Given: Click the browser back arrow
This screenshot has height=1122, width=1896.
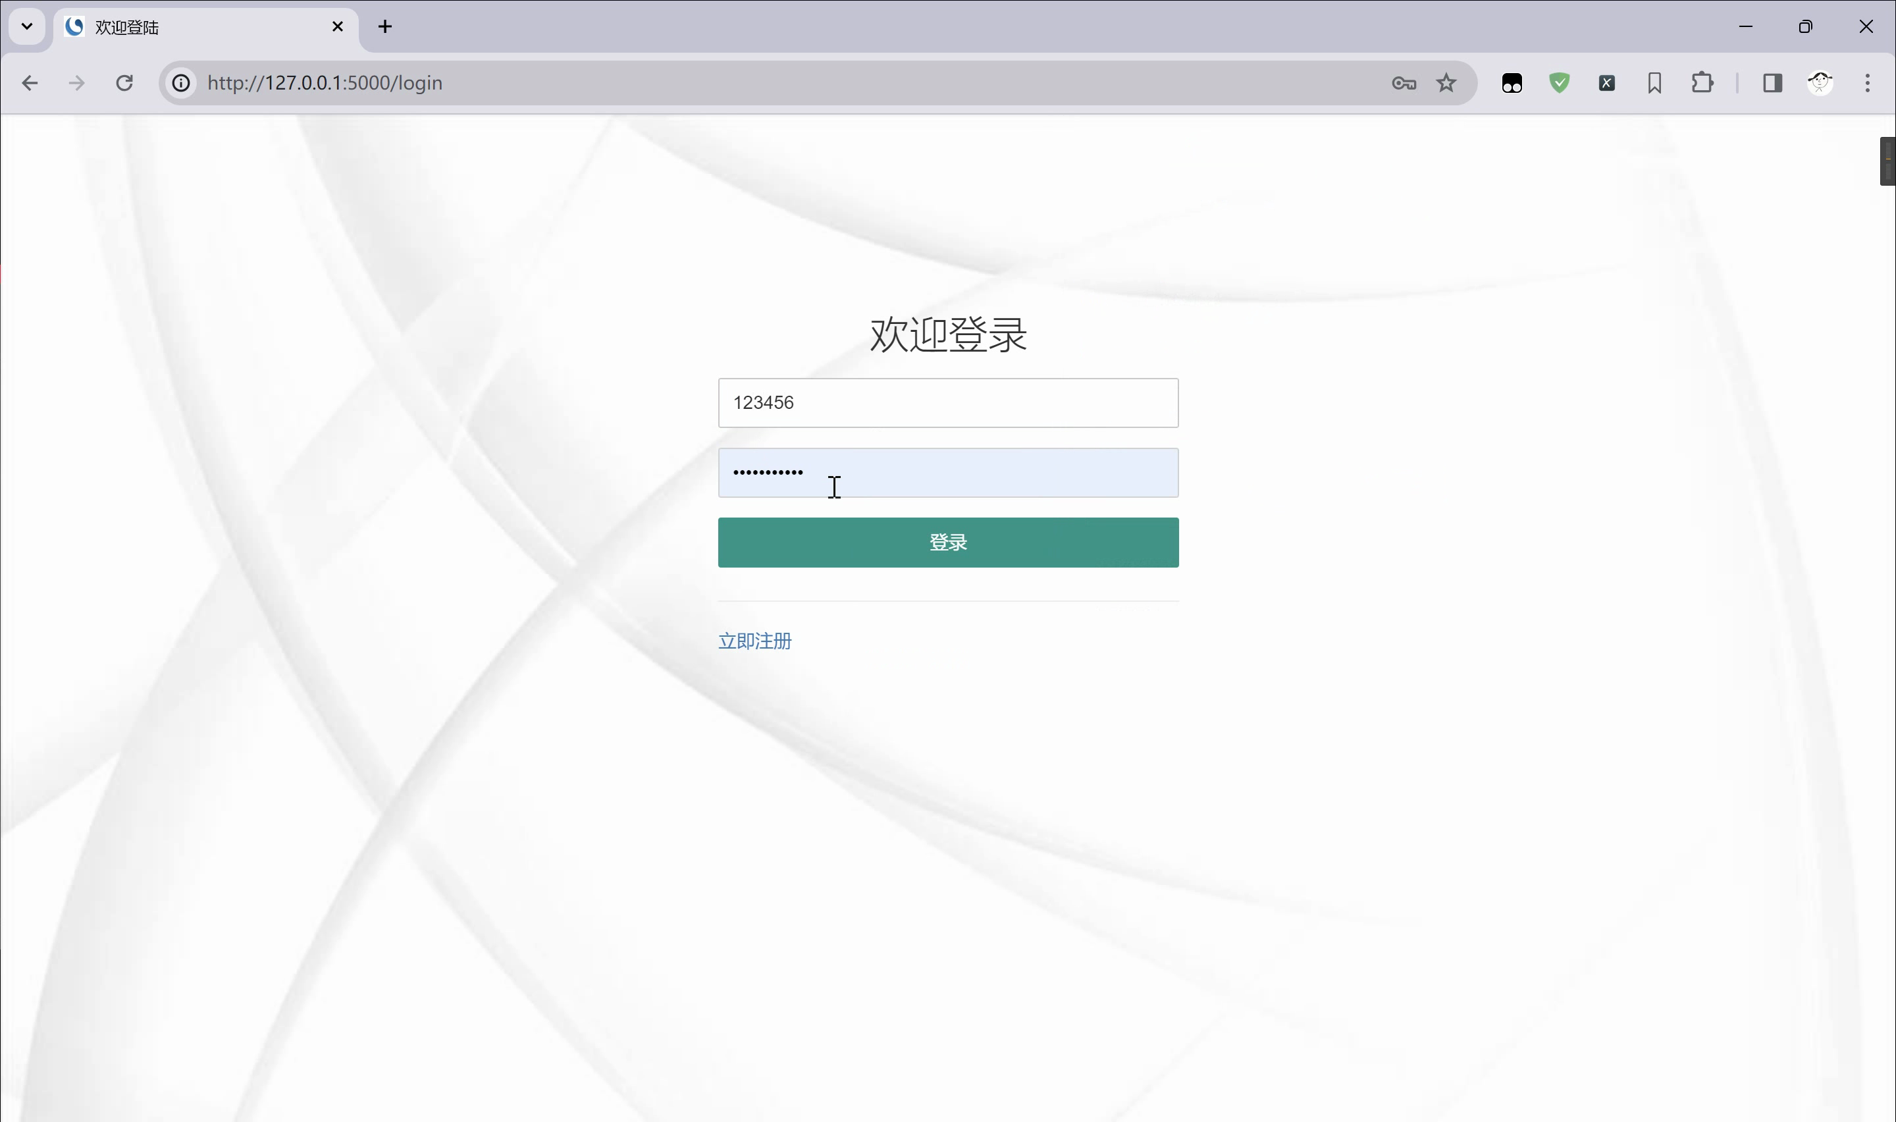Looking at the screenshot, I should click(x=30, y=83).
